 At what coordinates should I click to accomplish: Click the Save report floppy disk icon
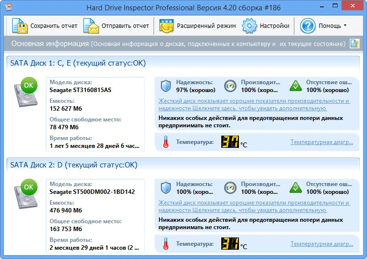pos(20,25)
